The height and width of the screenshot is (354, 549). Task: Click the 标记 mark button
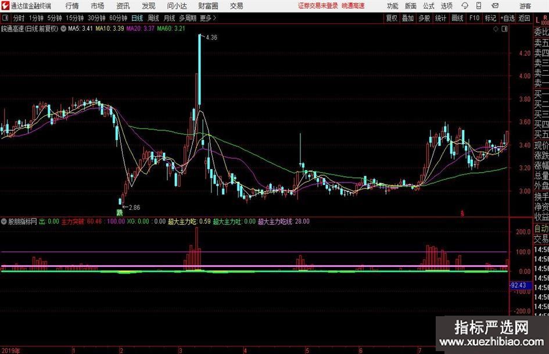490,18
